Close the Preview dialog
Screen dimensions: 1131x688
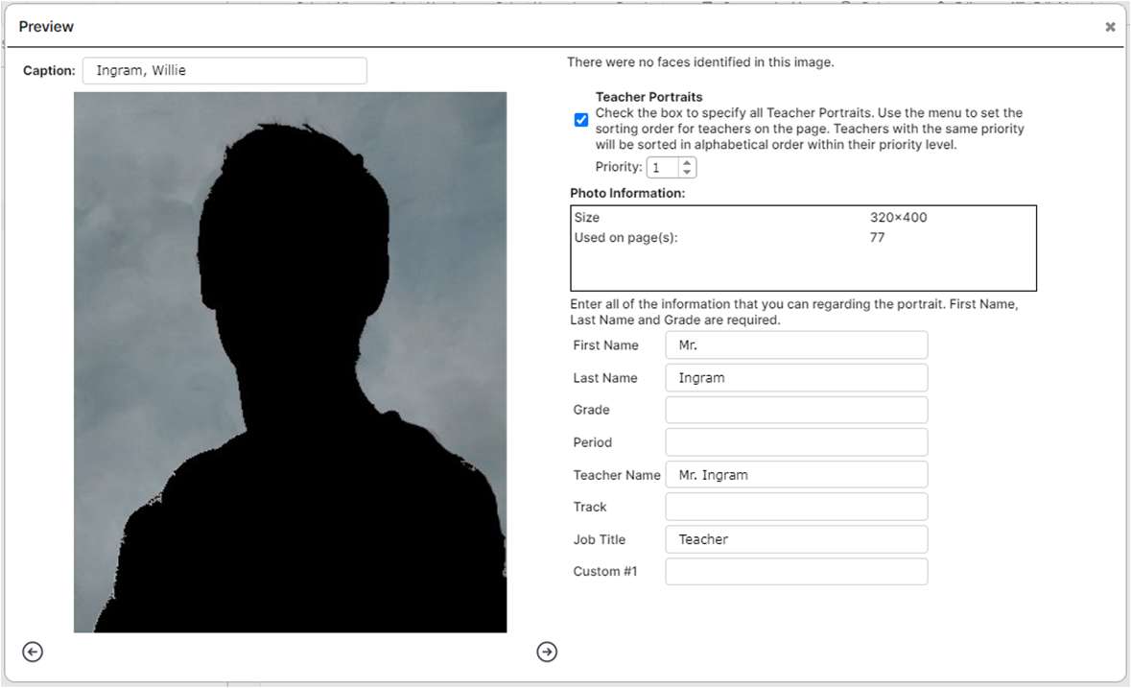pyautogui.click(x=1110, y=27)
